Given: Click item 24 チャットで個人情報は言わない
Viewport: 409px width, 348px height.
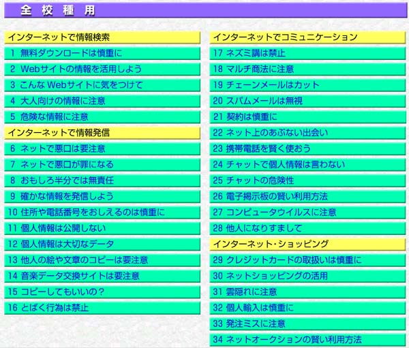Looking at the screenshot, I should [307, 165].
